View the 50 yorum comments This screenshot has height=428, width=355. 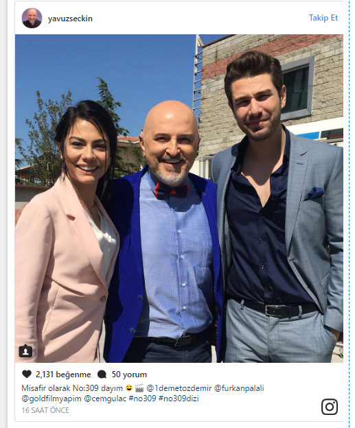129,374
